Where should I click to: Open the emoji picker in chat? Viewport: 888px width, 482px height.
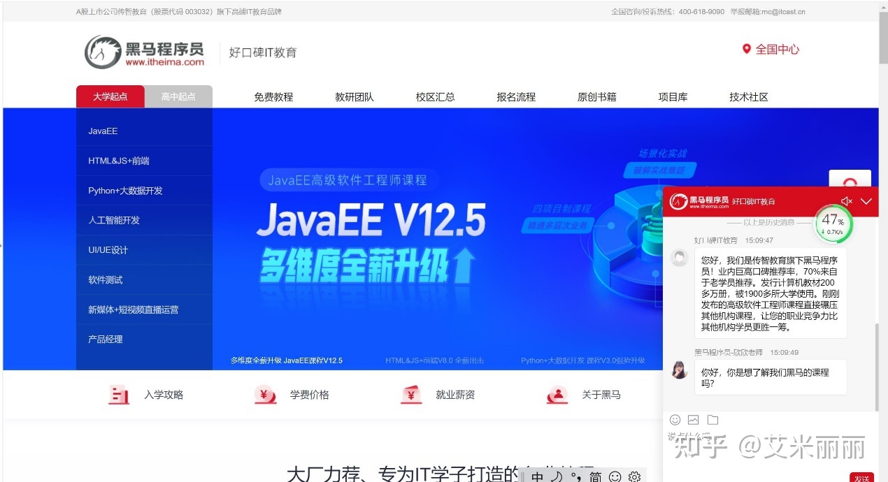pos(675,420)
